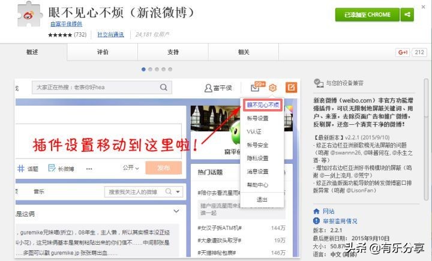Click the orange settings gear icon
The image size is (432, 261).
coord(272,88)
